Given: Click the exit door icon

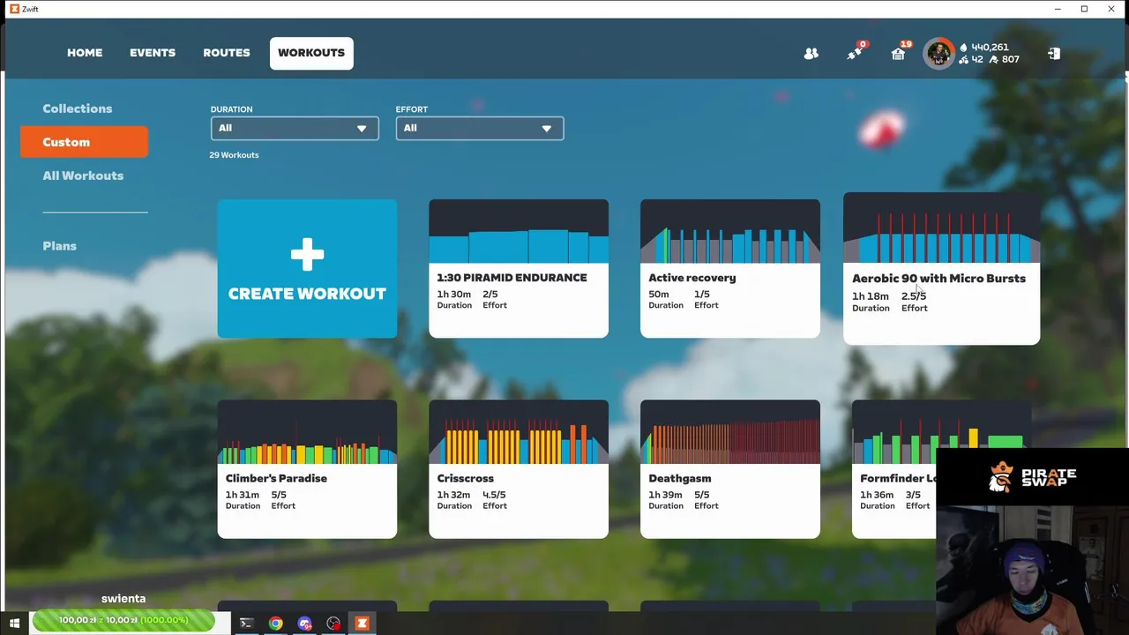Looking at the screenshot, I should (1053, 54).
